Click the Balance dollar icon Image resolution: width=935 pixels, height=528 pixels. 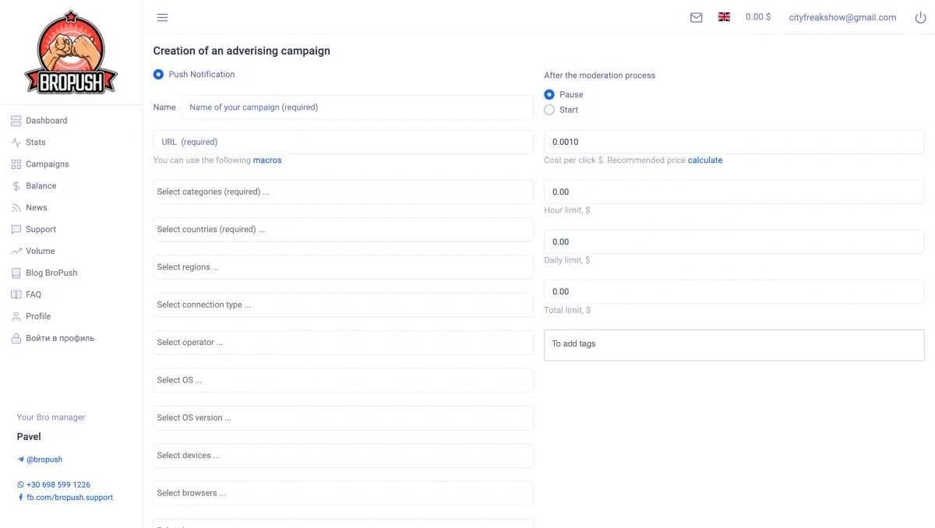click(16, 186)
